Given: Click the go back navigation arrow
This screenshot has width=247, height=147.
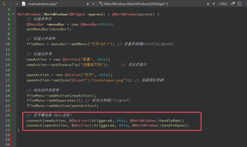Looking at the screenshot, I should (3, 4).
